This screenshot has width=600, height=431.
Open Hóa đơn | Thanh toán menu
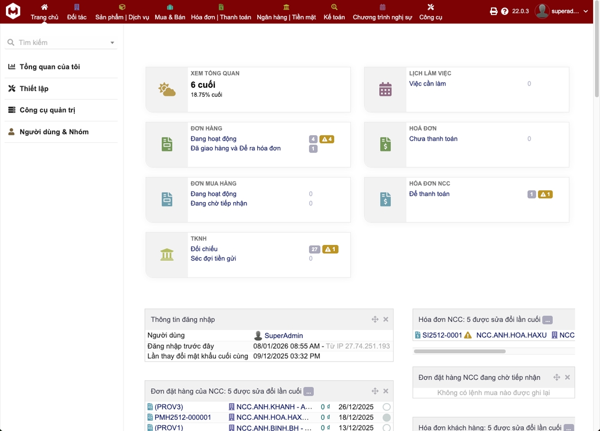(221, 12)
